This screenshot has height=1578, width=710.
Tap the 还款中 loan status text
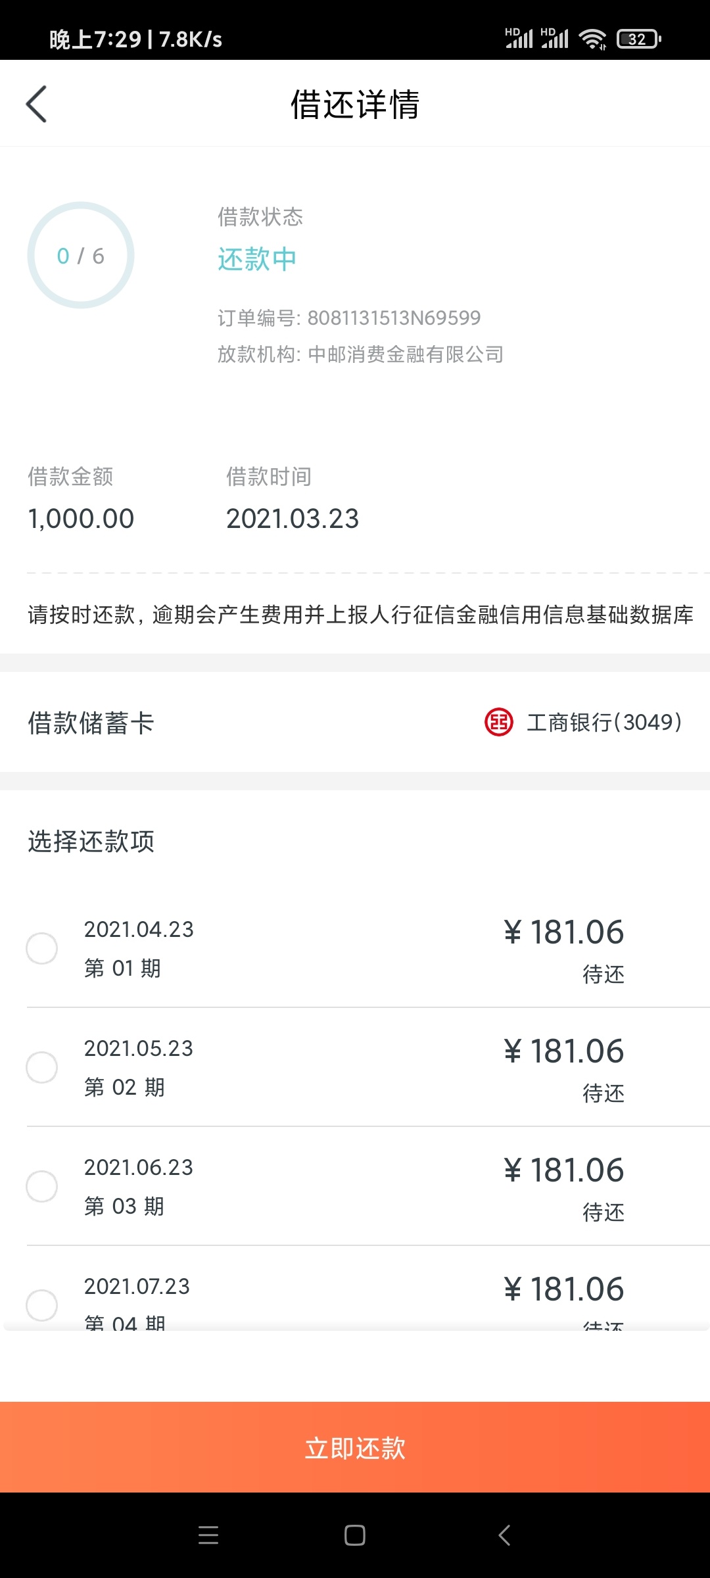pos(257,259)
